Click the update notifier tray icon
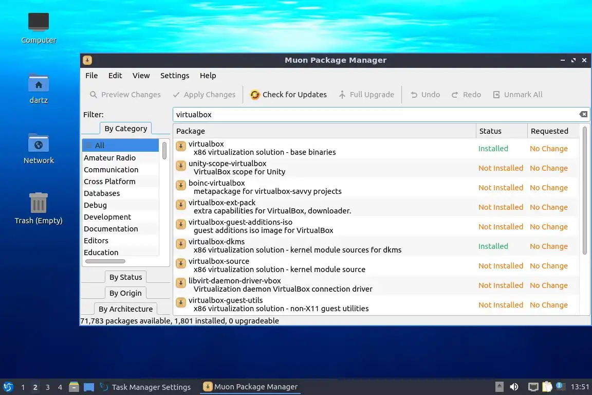 point(560,386)
